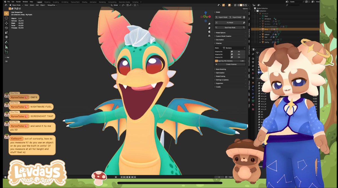This screenshot has width=338, height=188.
Task: Click the Viseme AA shape key field
Action: coord(238,52)
